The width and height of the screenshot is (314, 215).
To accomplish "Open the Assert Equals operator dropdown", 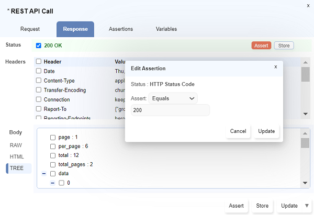I will (x=173, y=98).
